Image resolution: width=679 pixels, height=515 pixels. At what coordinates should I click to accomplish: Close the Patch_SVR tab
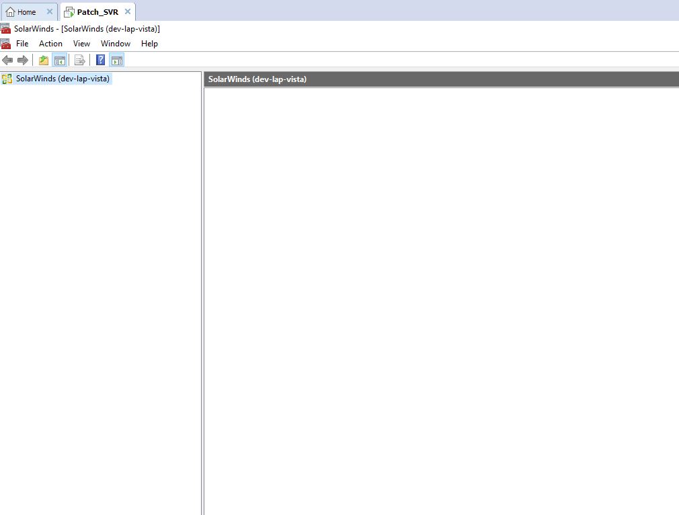point(128,11)
